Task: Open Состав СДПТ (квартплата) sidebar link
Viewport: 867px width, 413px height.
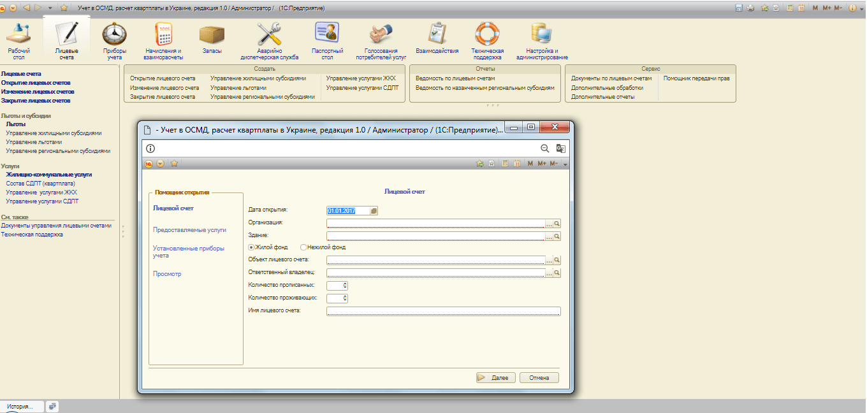Action: (40, 183)
